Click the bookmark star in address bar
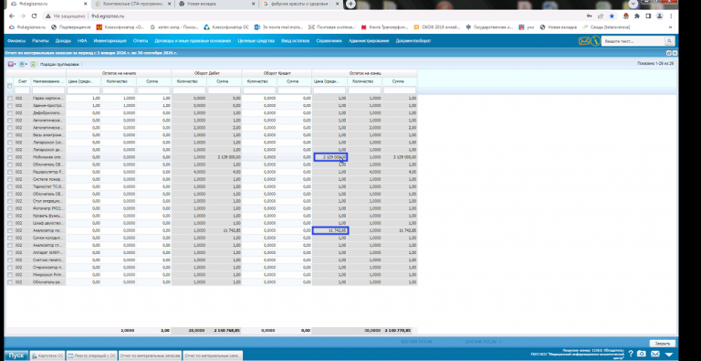 (612, 16)
